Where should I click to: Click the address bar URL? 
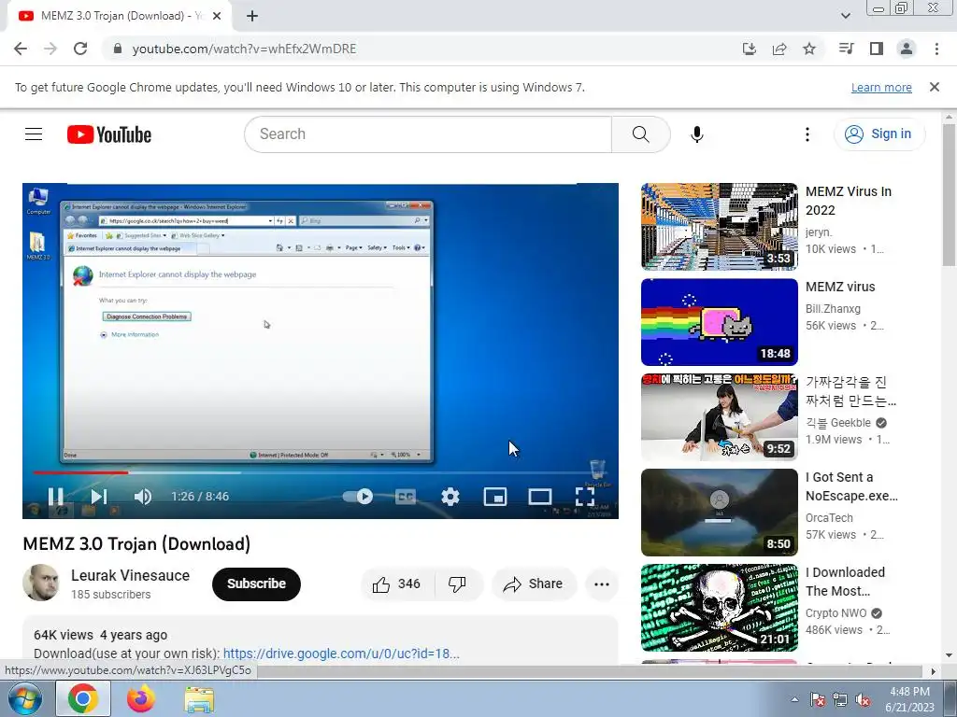pos(244,49)
